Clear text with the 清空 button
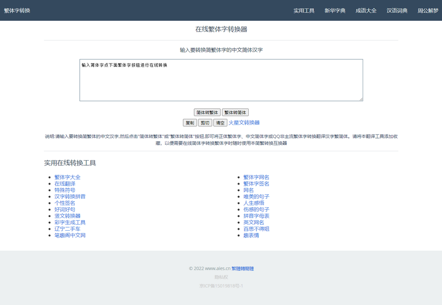 (220, 123)
